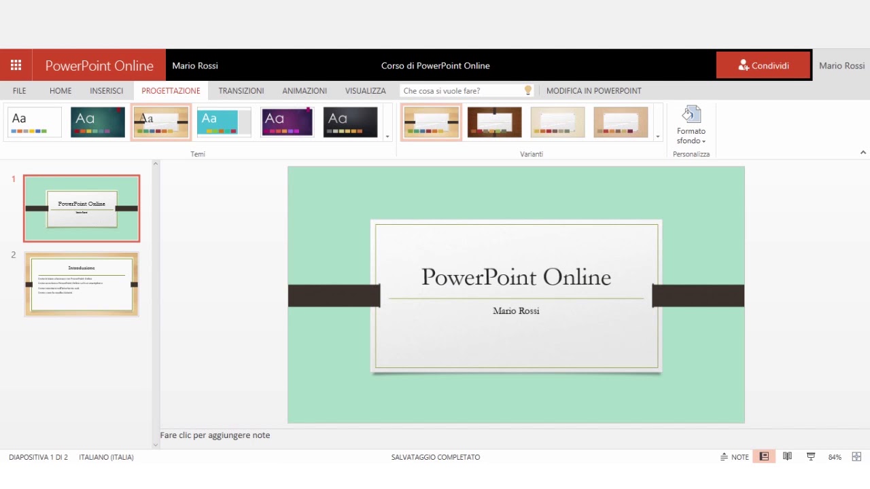Open the Office app launcher grid
This screenshot has height=489, width=870.
point(16,65)
